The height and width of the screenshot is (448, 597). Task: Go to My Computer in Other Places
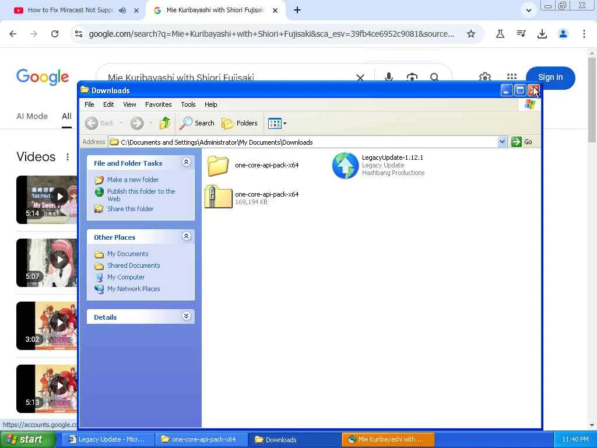click(126, 277)
